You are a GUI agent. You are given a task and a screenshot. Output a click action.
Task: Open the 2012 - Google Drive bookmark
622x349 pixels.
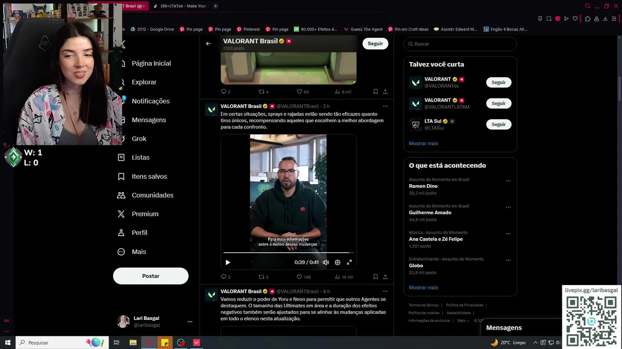click(152, 29)
